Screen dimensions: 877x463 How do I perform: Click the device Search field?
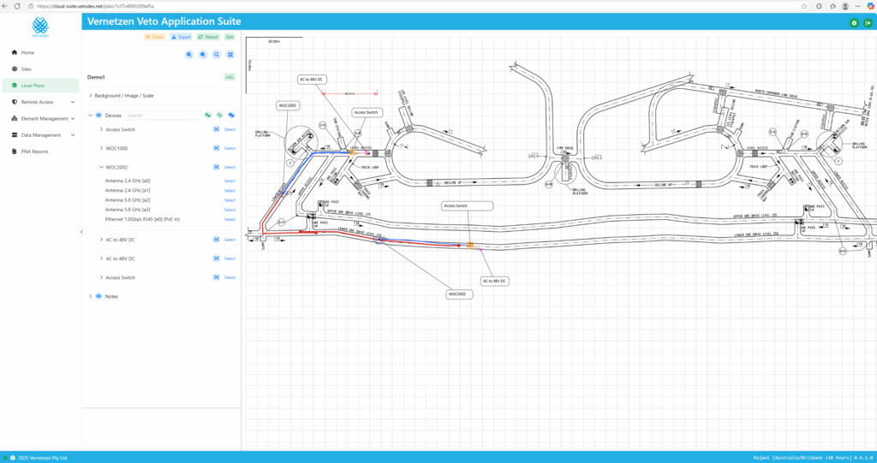163,116
